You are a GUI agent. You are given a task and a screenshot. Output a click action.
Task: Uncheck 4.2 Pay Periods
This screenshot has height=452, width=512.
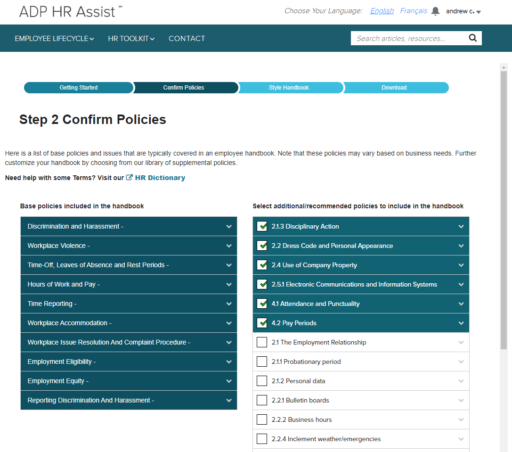click(x=262, y=323)
